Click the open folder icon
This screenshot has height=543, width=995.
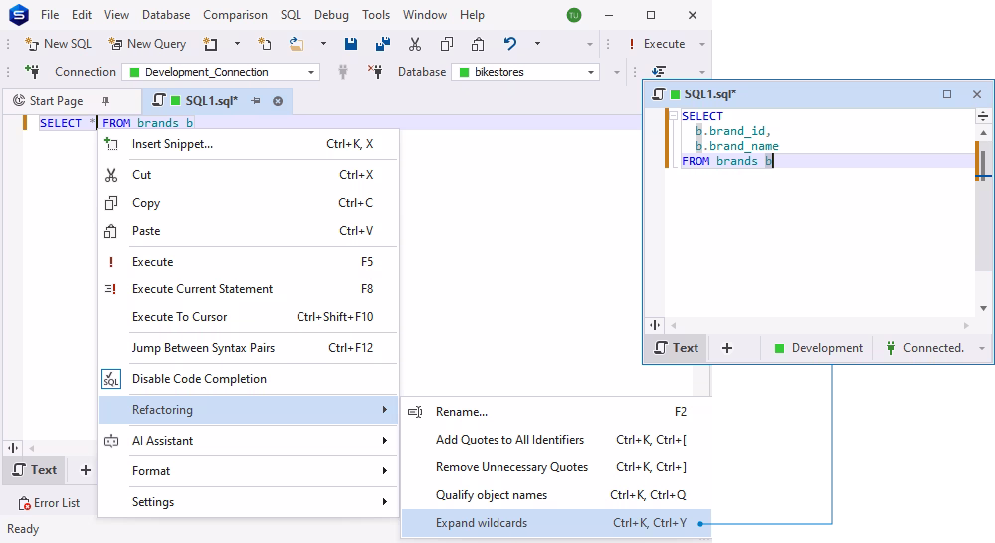pyautogui.click(x=296, y=44)
